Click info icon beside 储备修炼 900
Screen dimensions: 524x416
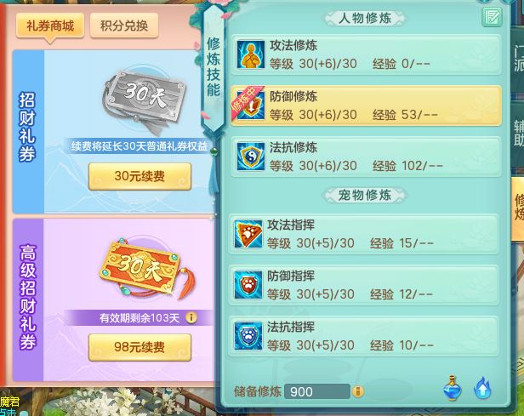click(358, 391)
